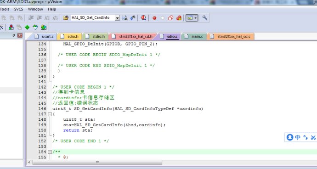Switch to the main.c tab

pyautogui.click(x=194, y=37)
